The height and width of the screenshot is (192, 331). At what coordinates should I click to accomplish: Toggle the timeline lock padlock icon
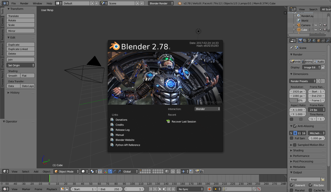click(67, 189)
